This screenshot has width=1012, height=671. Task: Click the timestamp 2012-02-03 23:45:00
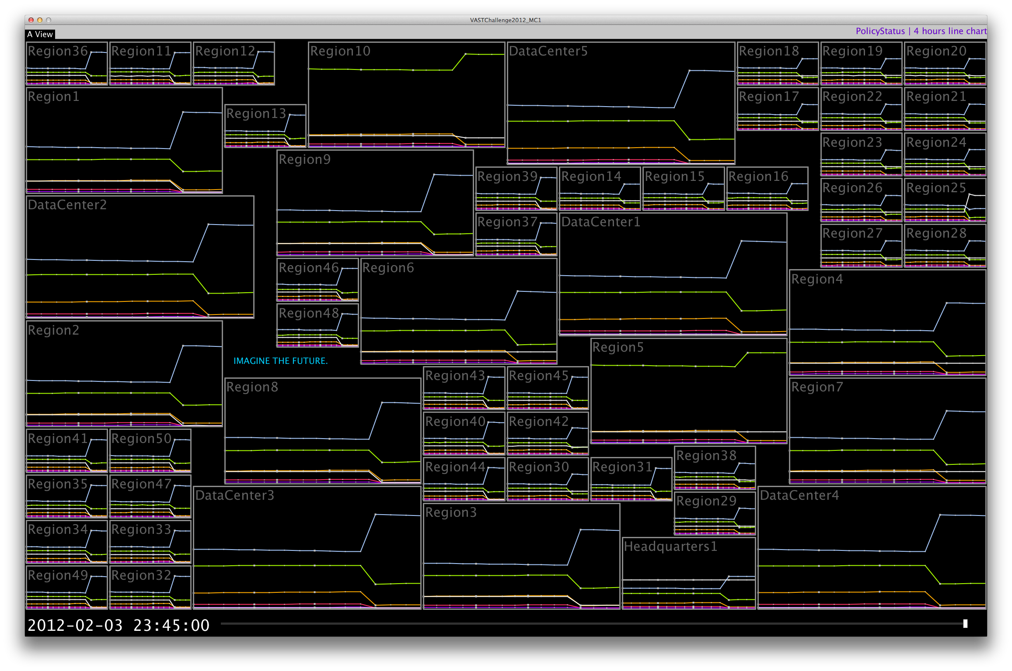[x=119, y=625]
